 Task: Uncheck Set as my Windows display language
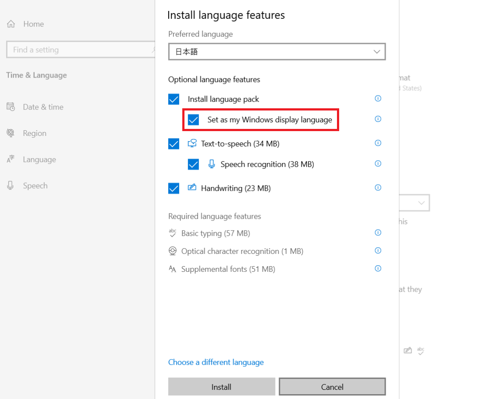coord(193,120)
